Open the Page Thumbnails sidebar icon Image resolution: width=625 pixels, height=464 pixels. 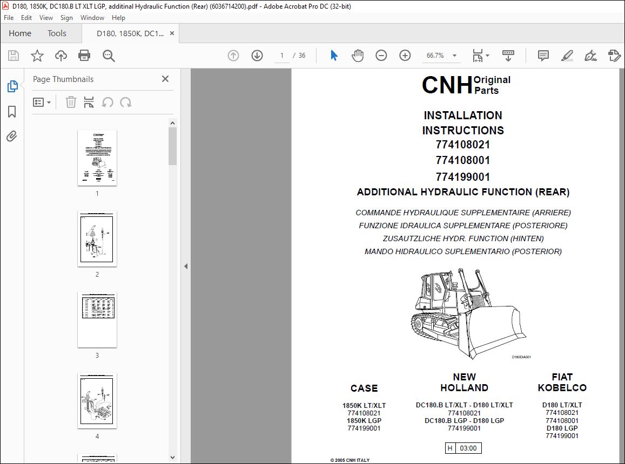click(12, 86)
